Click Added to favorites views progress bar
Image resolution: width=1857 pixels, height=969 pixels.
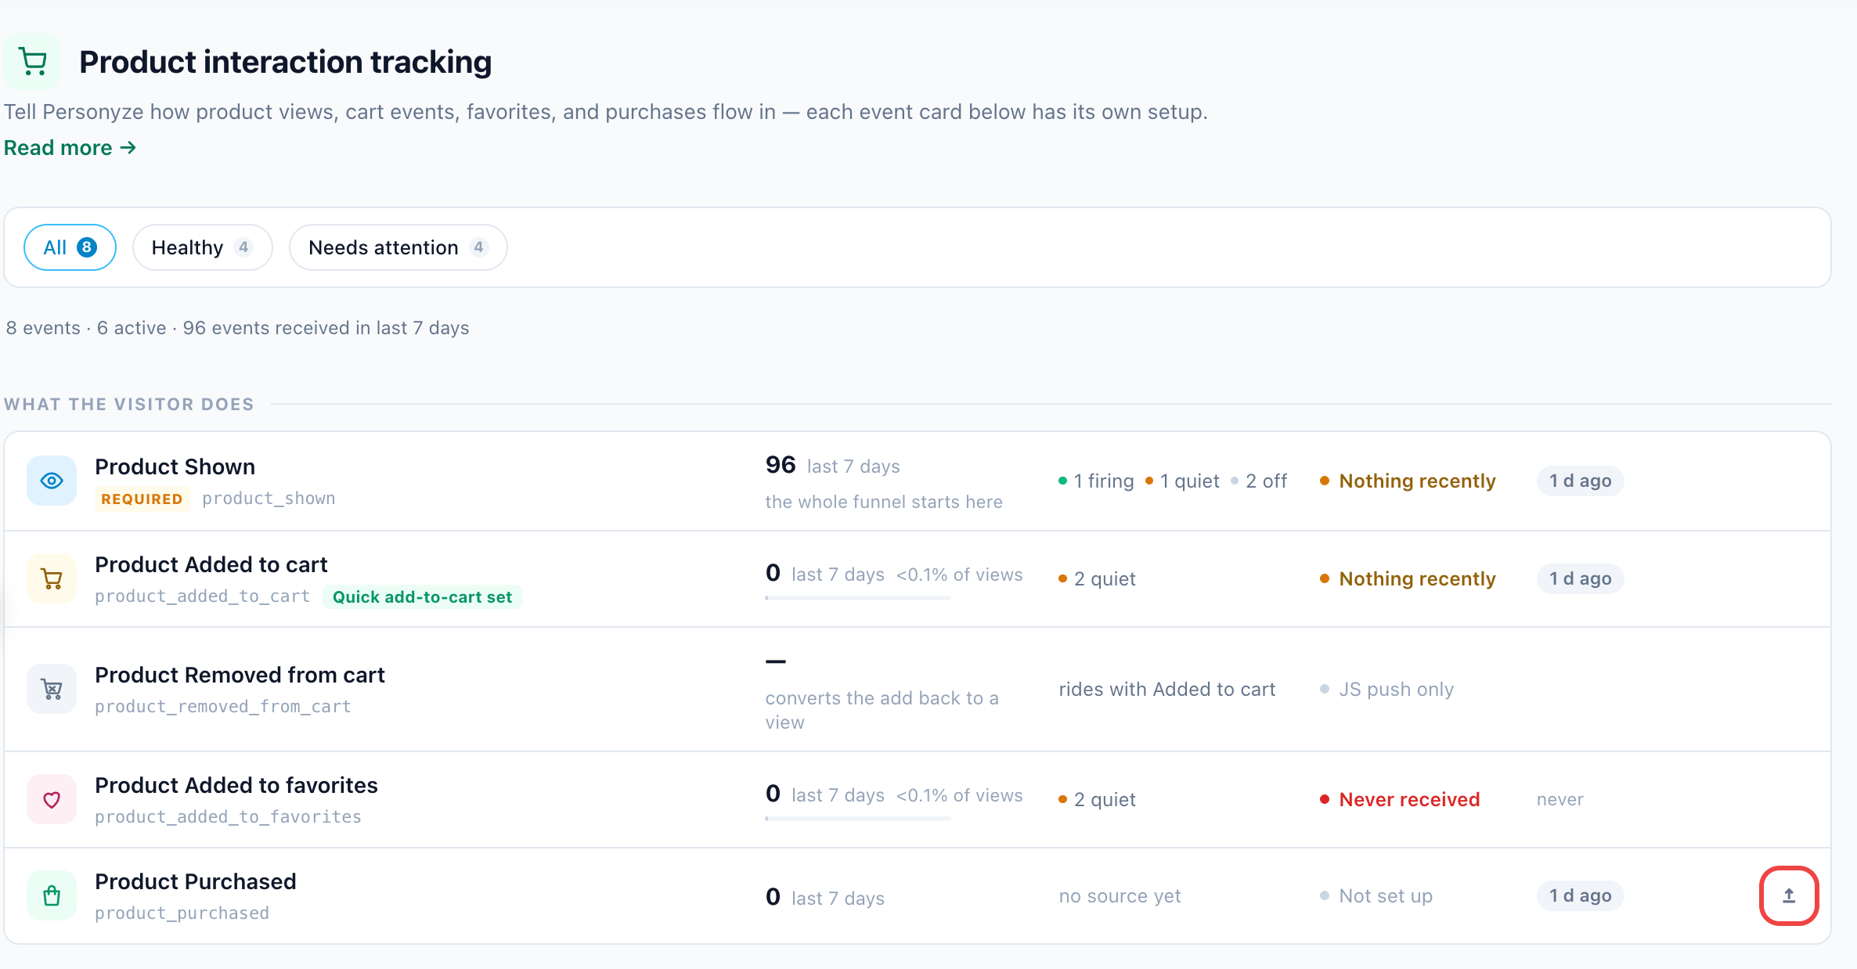(x=858, y=819)
